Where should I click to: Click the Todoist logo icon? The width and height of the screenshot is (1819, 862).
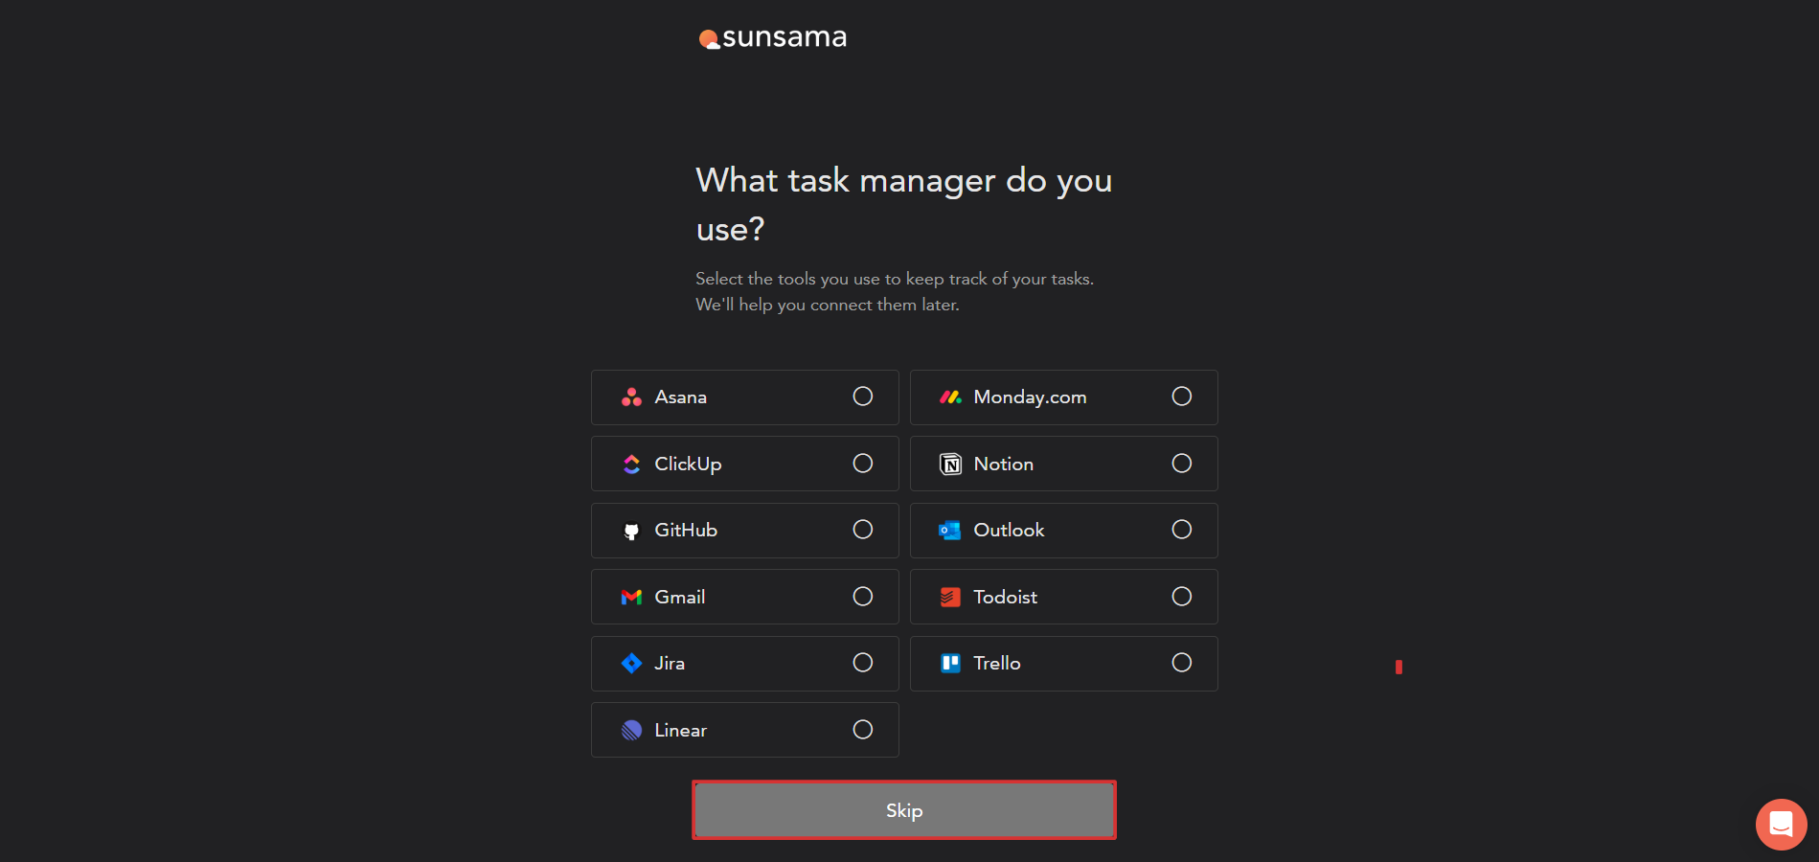tap(950, 598)
